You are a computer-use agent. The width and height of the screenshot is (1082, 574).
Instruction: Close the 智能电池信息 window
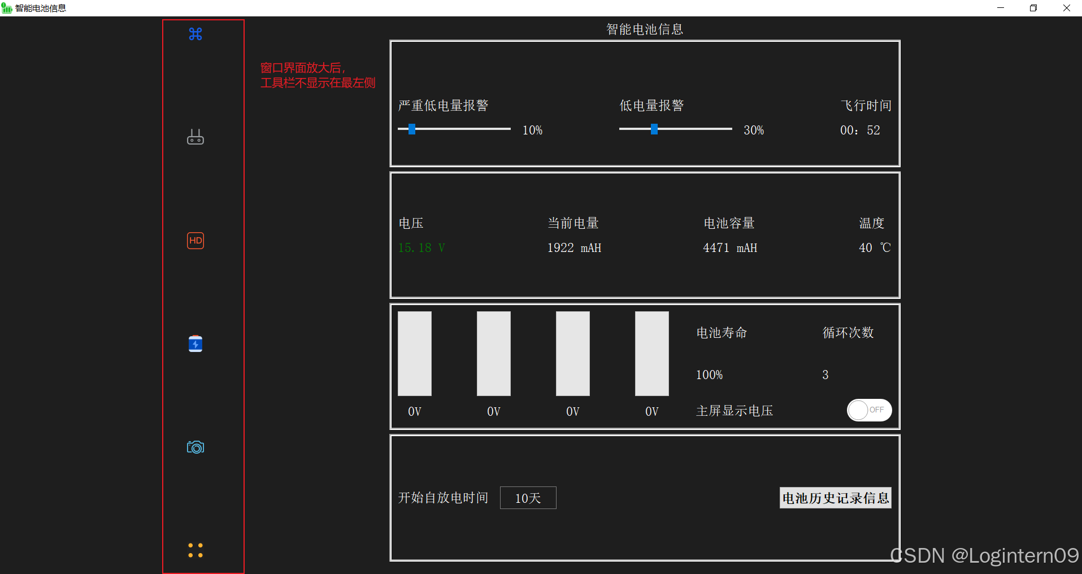pyautogui.click(x=1066, y=8)
